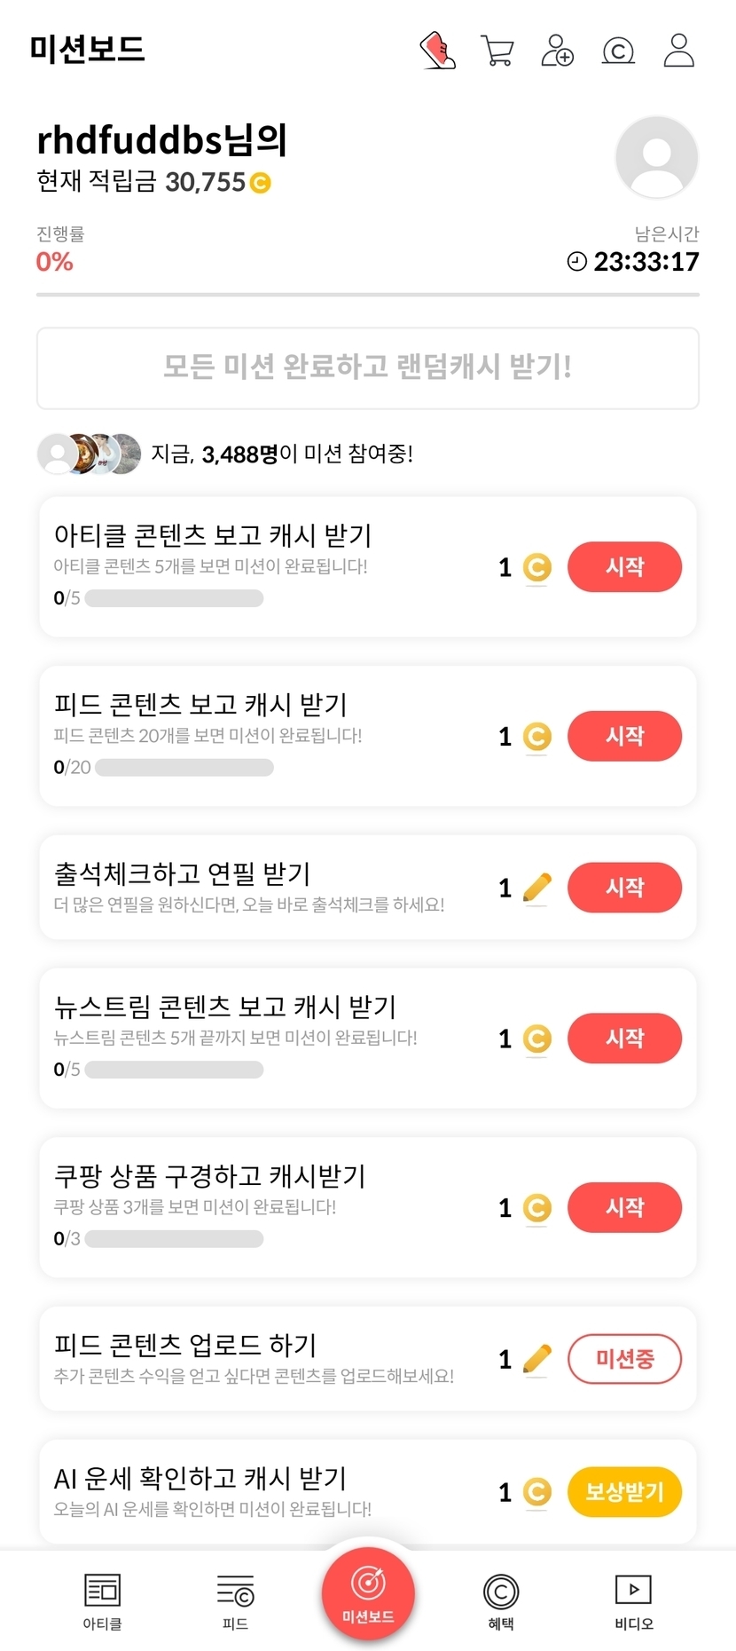Start the 출석체크하고 연필 받기 mission
736x1651 pixels.
624,888
